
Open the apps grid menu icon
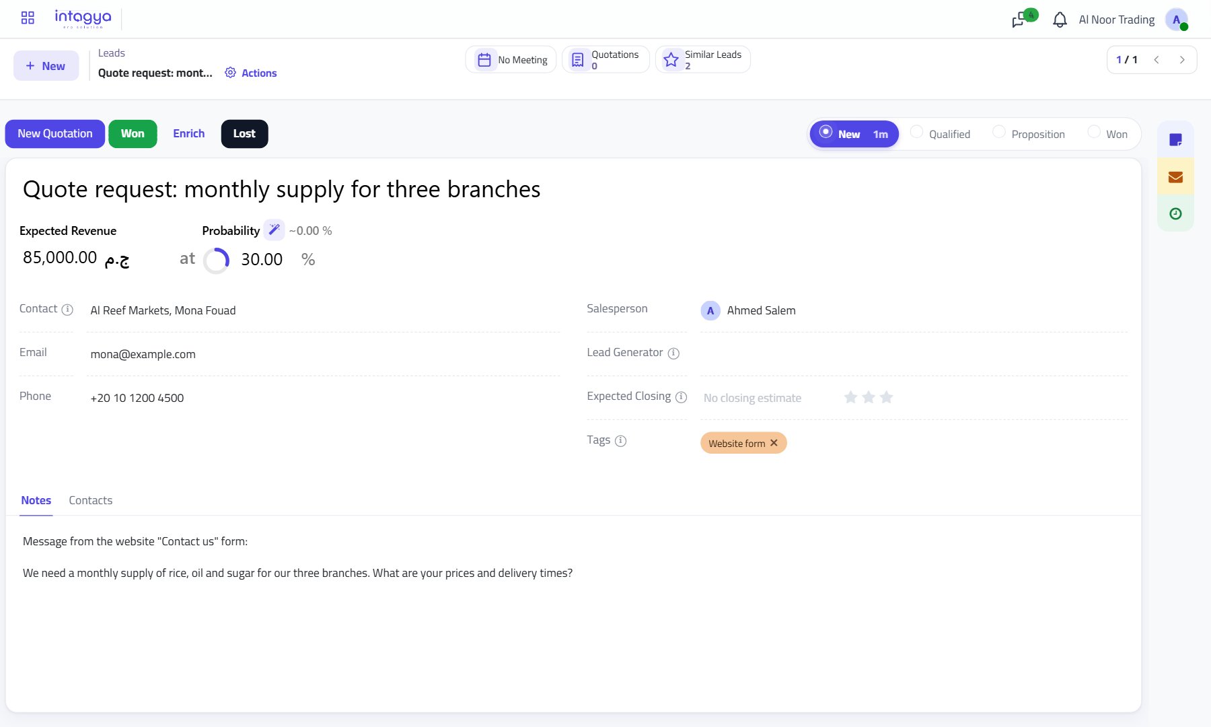tap(28, 18)
